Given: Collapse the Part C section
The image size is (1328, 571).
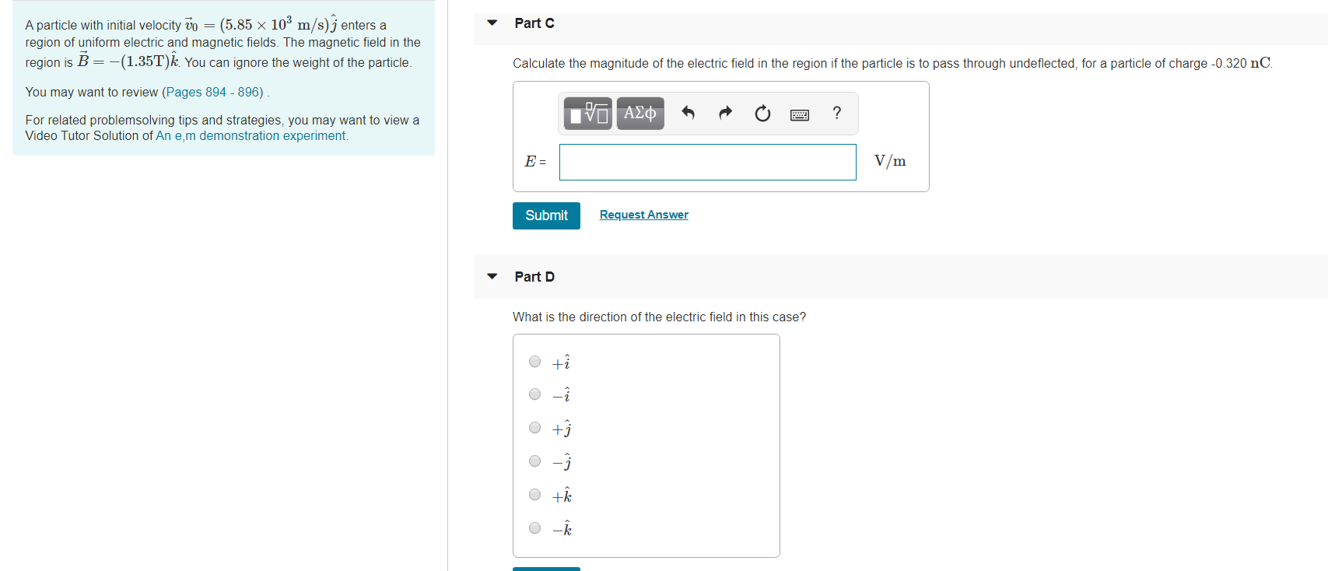Looking at the screenshot, I should pyautogui.click(x=491, y=23).
